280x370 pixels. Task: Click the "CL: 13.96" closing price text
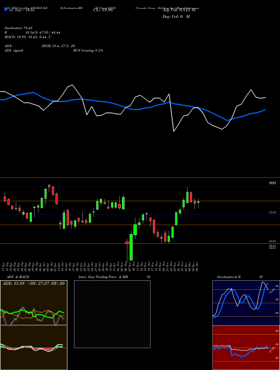click(103, 10)
